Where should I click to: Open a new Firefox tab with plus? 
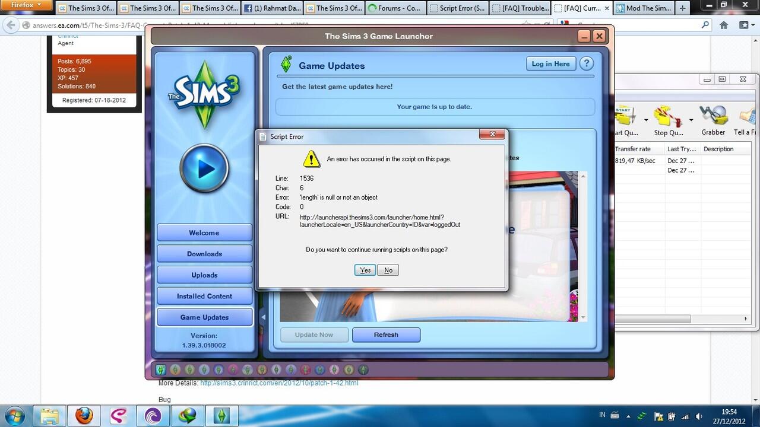click(682, 8)
